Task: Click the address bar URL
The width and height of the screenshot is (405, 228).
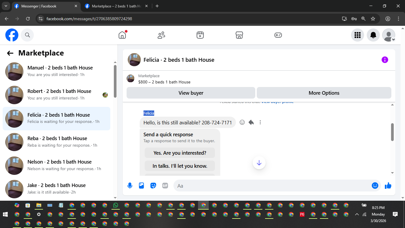Action: coord(89,19)
